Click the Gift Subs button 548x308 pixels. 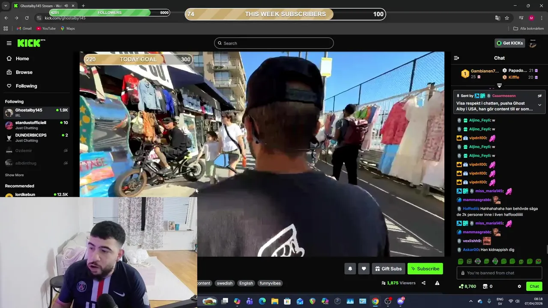click(x=388, y=269)
